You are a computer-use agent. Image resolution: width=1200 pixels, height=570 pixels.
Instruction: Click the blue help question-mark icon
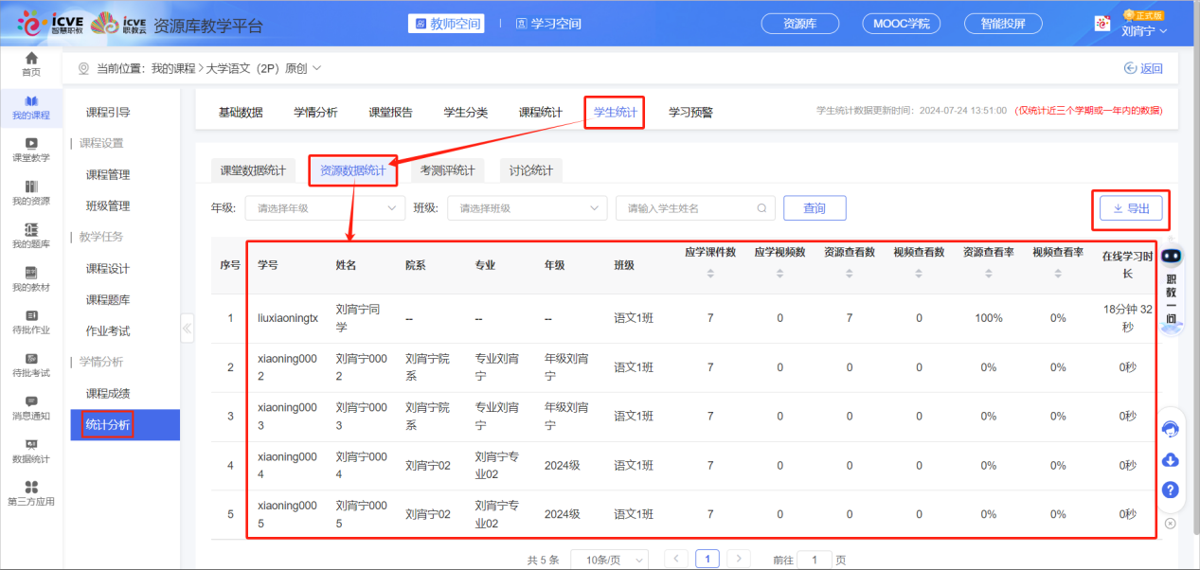[1171, 490]
